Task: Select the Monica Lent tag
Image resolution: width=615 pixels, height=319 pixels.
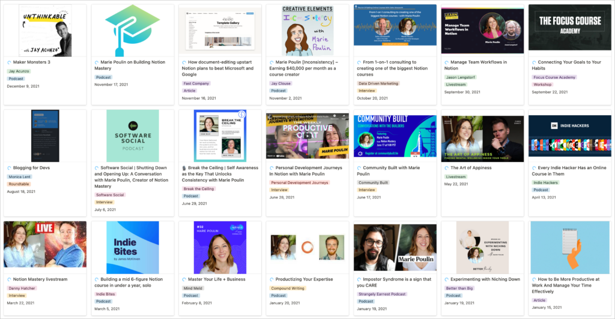Action: click(20, 177)
